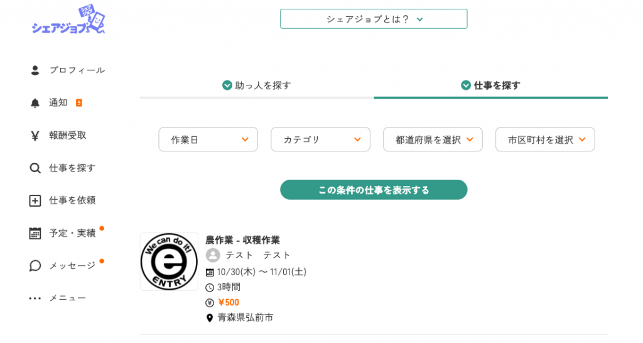Click the 通知 bell icon

35,103
